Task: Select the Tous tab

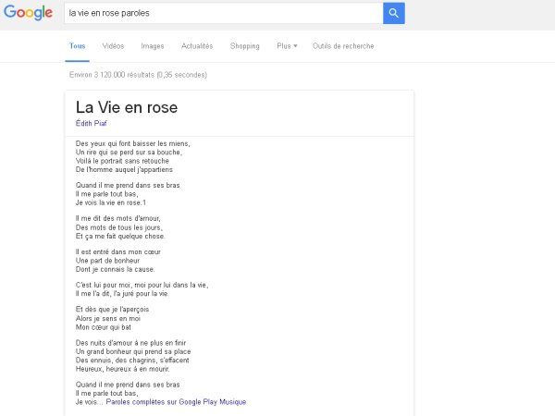Action: click(x=77, y=45)
